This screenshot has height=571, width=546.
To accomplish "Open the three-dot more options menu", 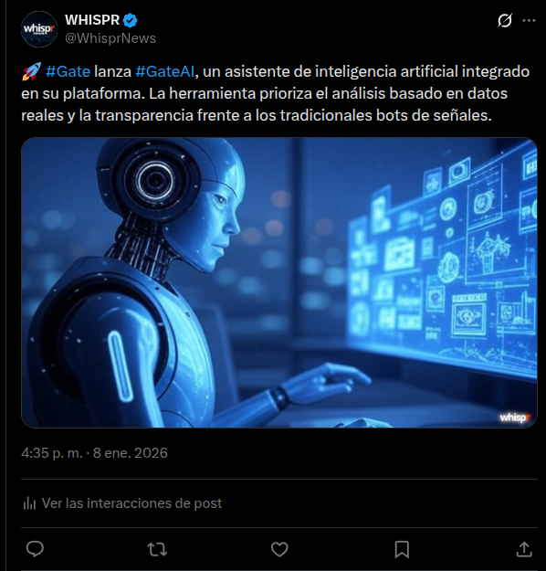I will (529, 20).
